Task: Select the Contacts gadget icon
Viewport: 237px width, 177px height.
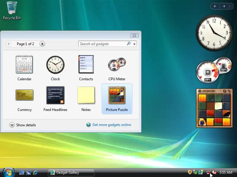Action: point(86,64)
